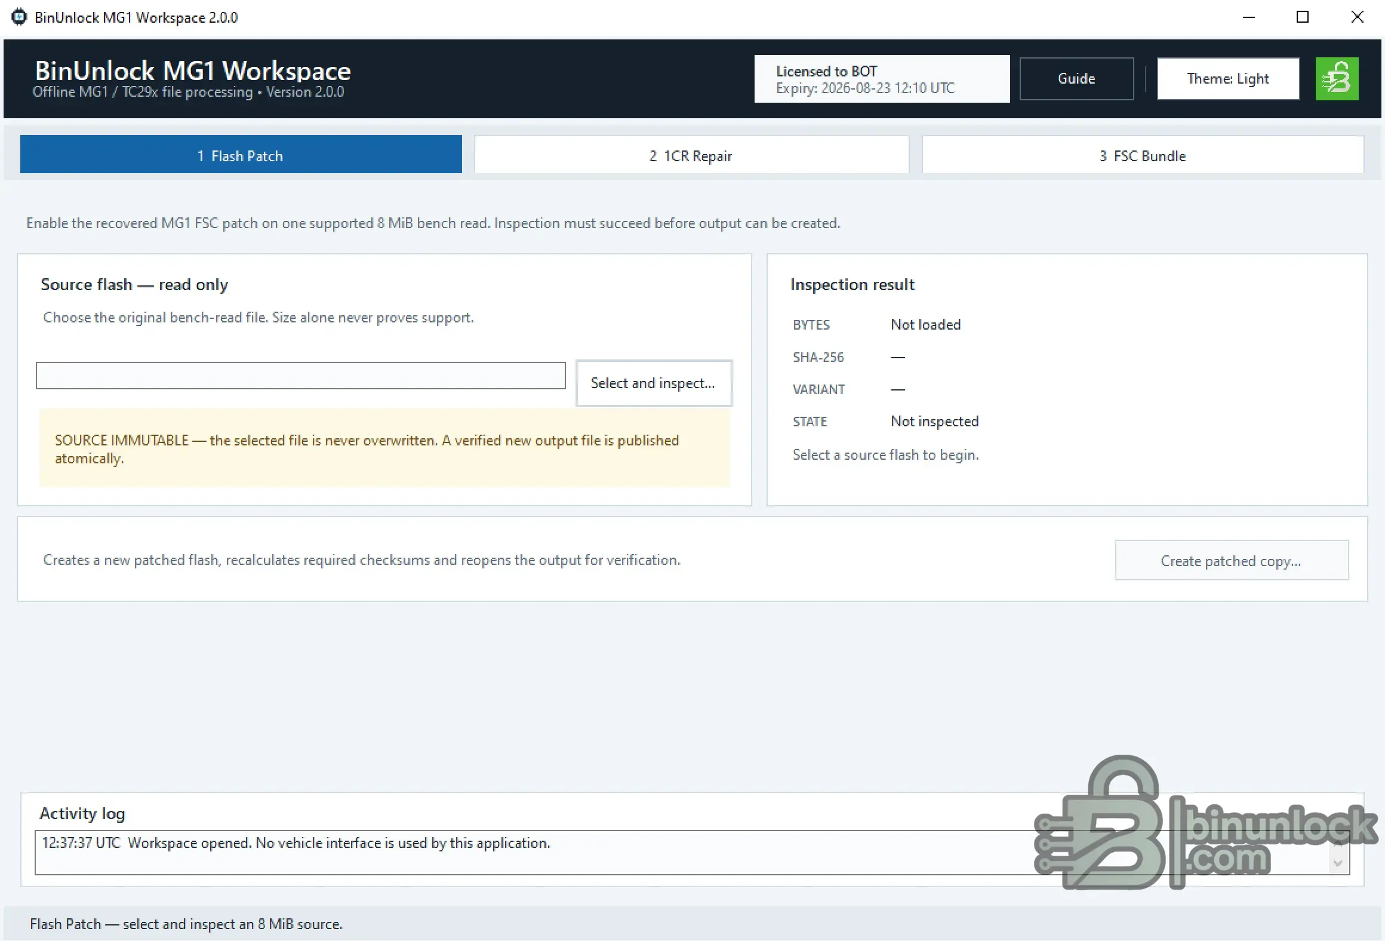
Task: Maximize the BinUnlock window
Action: click(1303, 17)
